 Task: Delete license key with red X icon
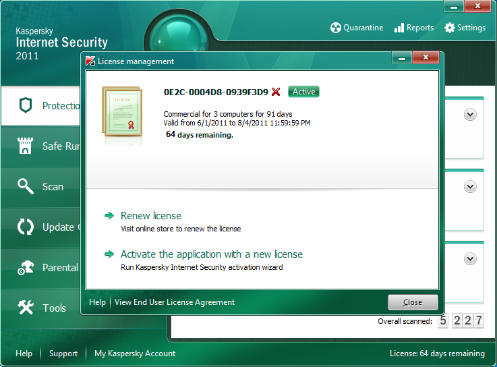tap(276, 92)
